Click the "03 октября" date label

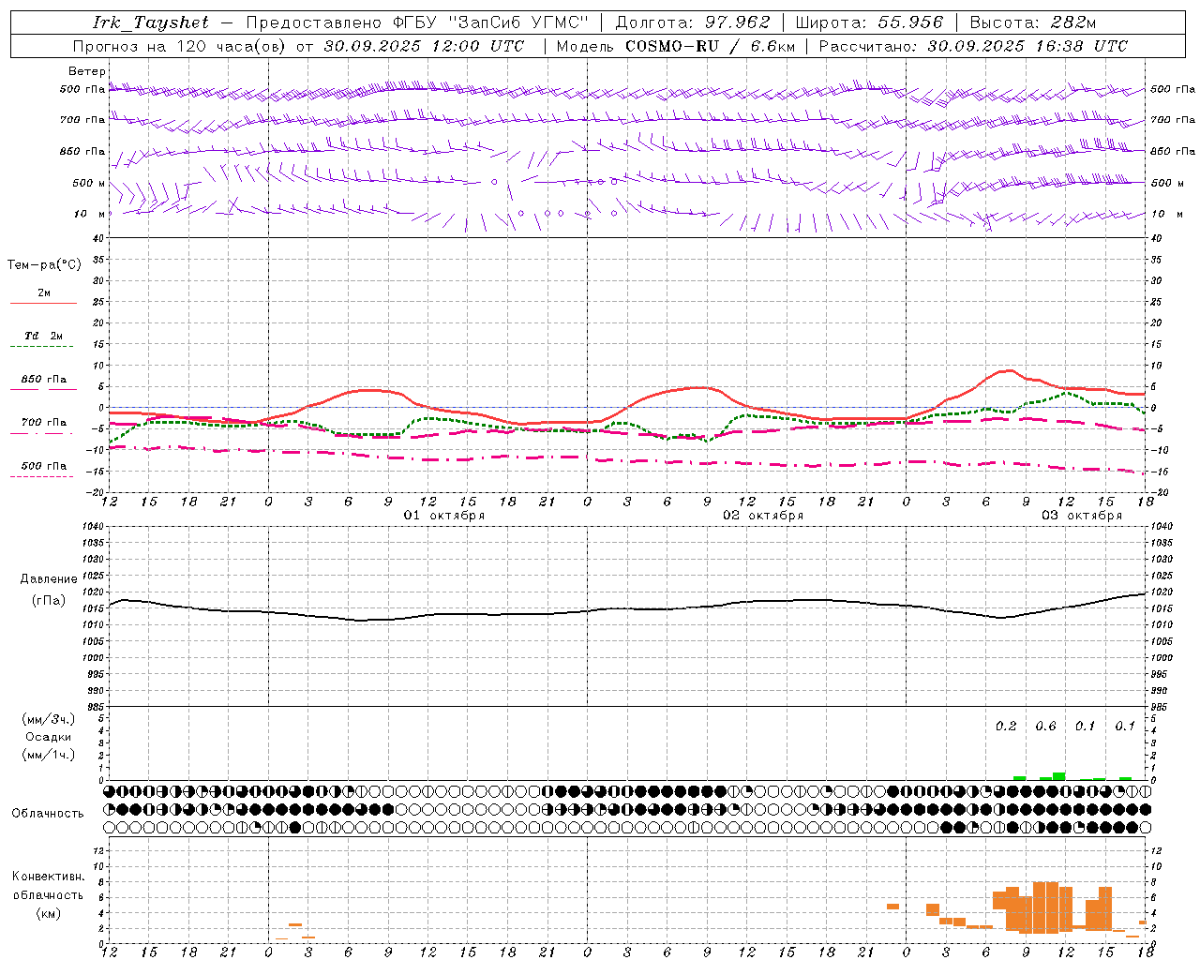1082,515
